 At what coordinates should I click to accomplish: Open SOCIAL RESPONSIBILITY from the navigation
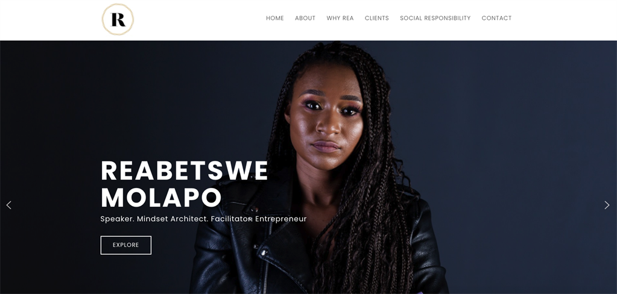coord(435,18)
